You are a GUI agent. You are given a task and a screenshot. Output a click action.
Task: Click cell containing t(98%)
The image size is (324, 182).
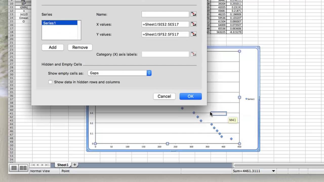tap(24, 7)
